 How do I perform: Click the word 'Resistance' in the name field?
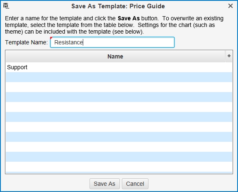pos(68,42)
